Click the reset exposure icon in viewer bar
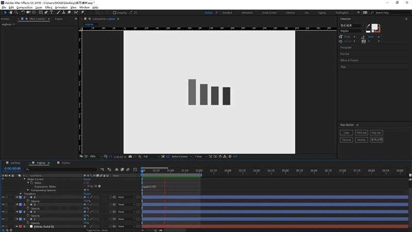Viewport: 412px width, 232px height. (230, 157)
